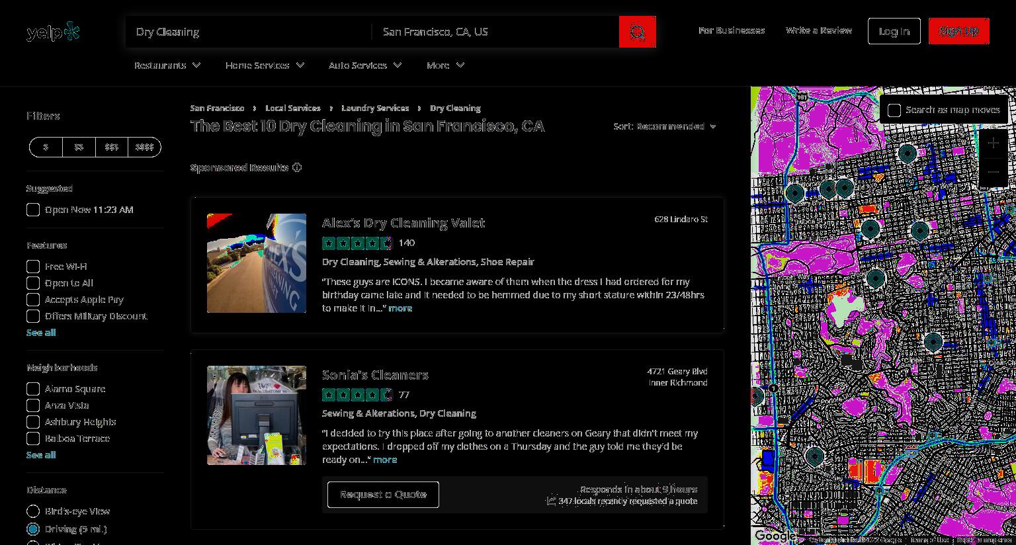Image resolution: width=1016 pixels, height=545 pixels.
Task: Click the Log In button
Action: 894,31
